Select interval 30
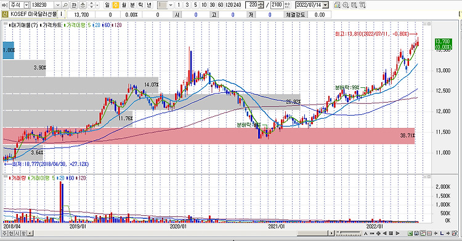Image resolution: width=462 pixels, height=241 pixels. [212, 5]
